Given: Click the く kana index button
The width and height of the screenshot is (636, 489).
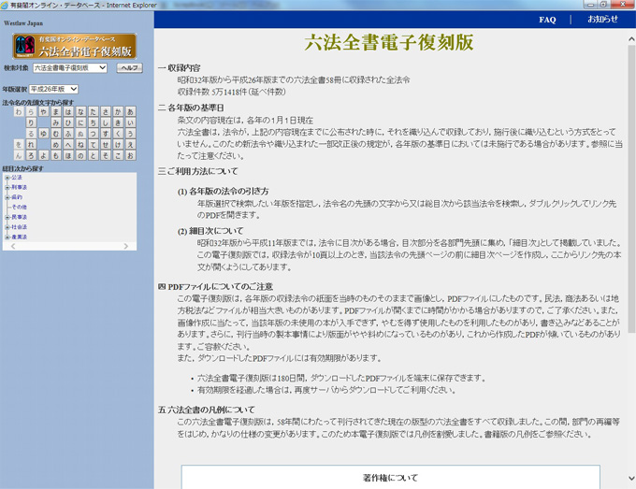Looking at the screenshot, I should click(x=118, y=134).
